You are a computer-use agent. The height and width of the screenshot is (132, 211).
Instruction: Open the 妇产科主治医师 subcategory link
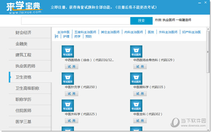click(192, 32)
